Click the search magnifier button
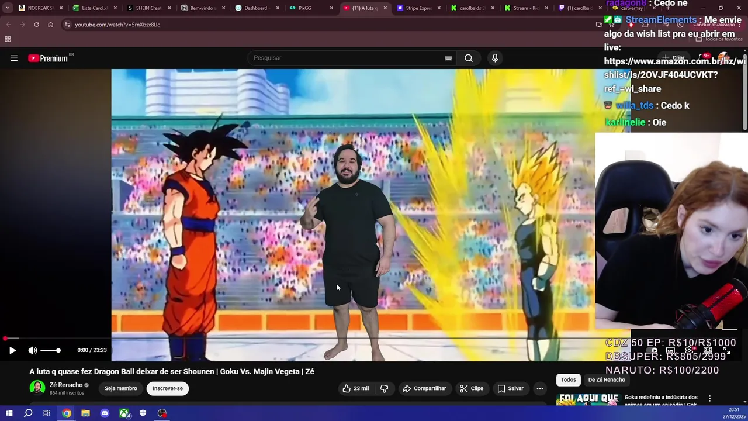This screenshot has height=421, width=748. [x=468, y=58]
